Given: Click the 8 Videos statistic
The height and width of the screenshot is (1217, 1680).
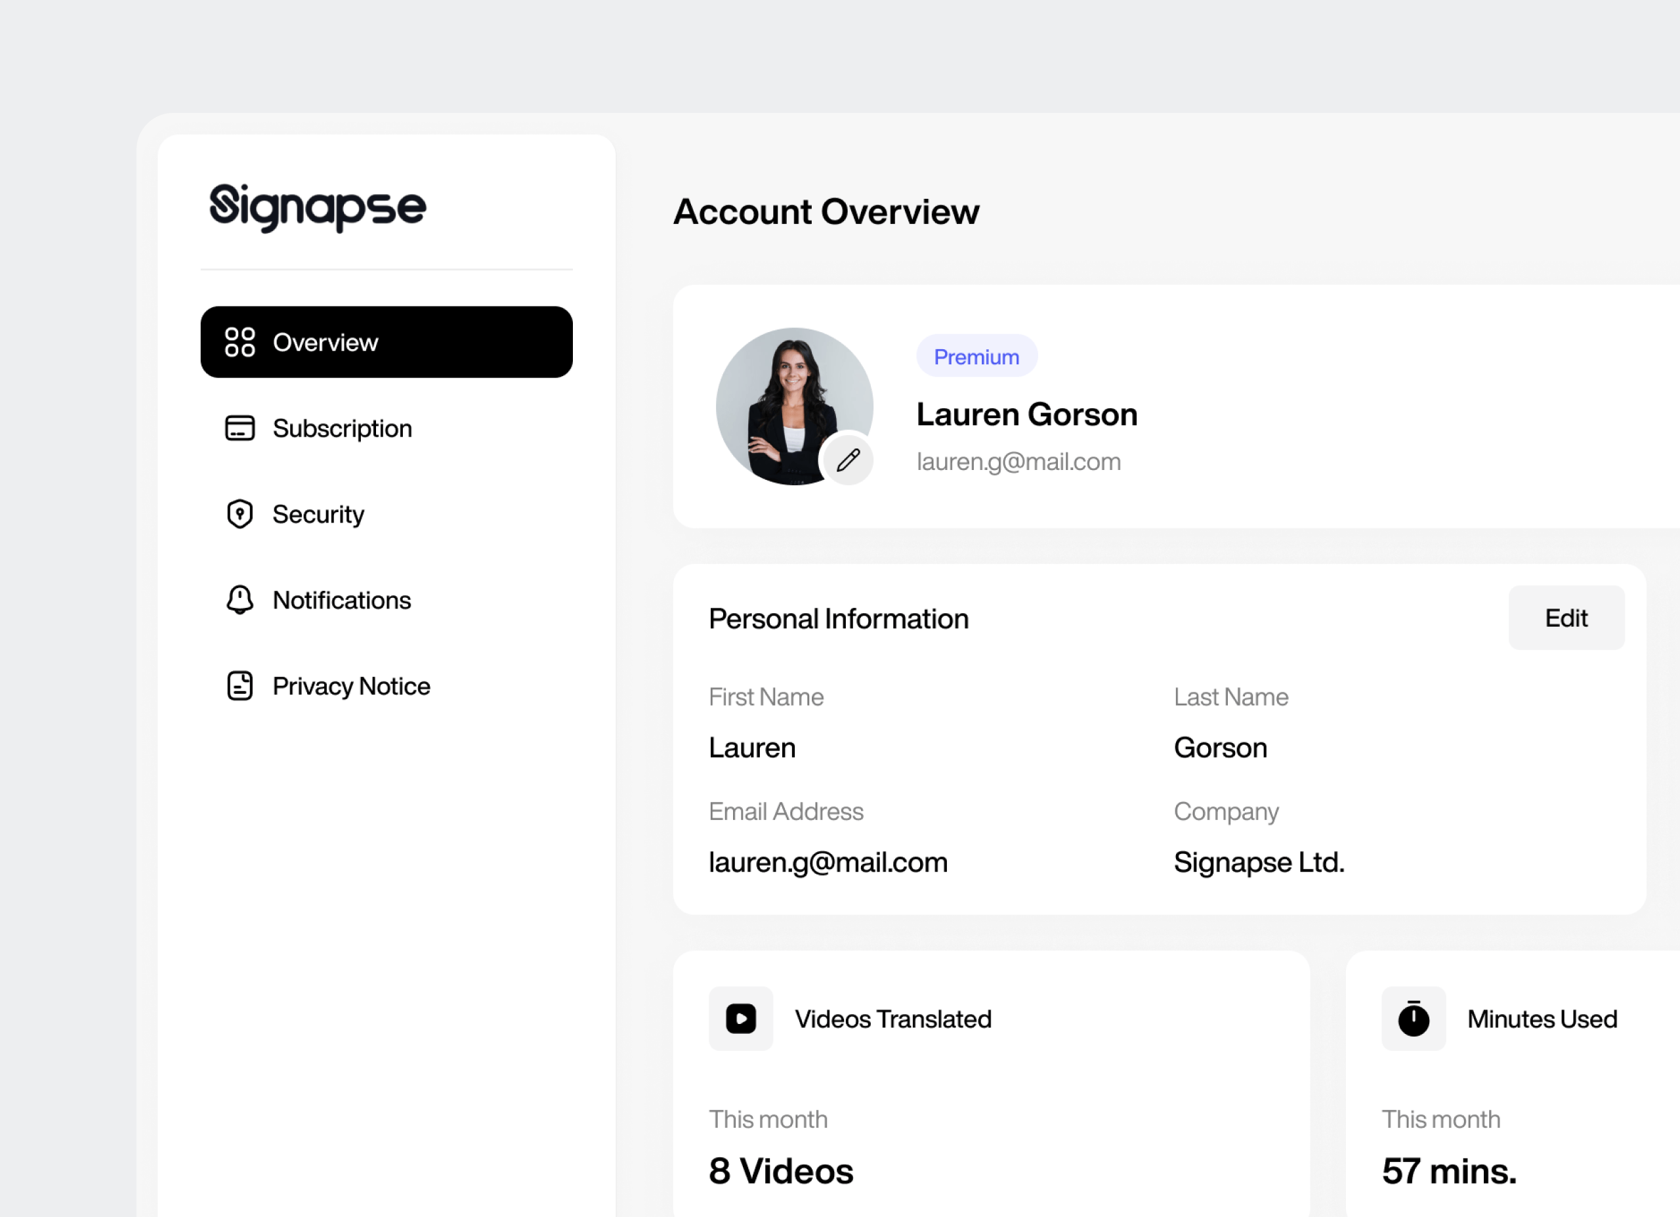Looking at the screenshot, I should pos(781,1172).
